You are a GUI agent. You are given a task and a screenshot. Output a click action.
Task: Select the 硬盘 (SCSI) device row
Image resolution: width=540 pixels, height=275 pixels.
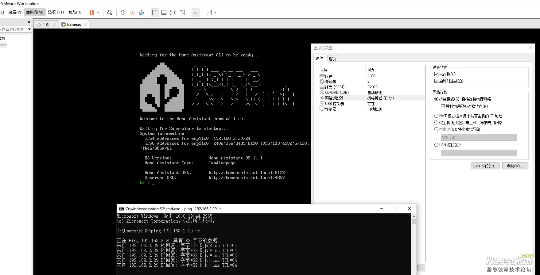click(371, 87)
